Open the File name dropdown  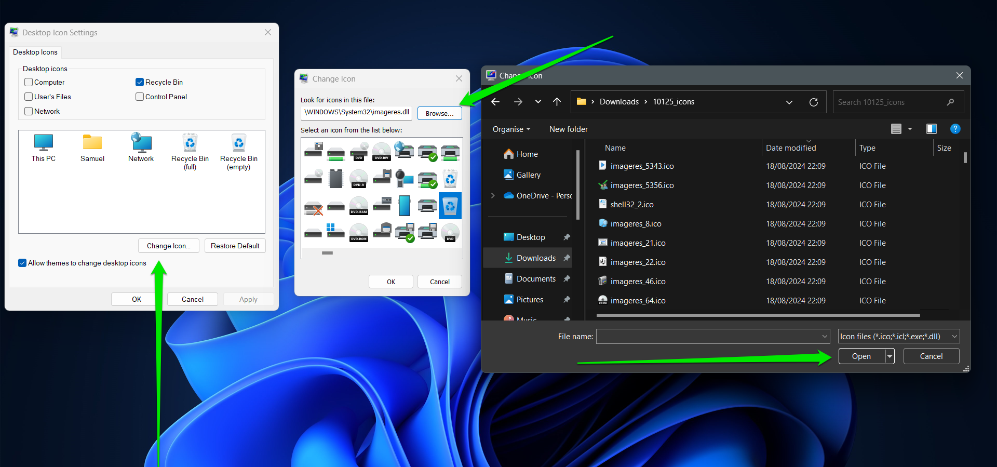[x=825, y=337]
